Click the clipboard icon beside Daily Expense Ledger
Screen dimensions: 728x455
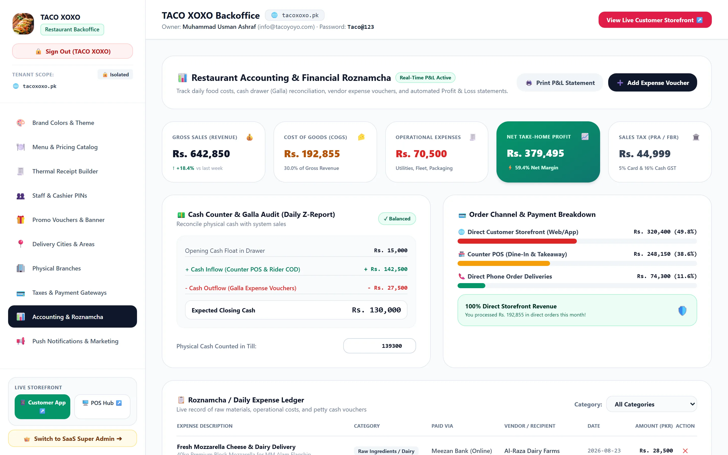[181, 400]
